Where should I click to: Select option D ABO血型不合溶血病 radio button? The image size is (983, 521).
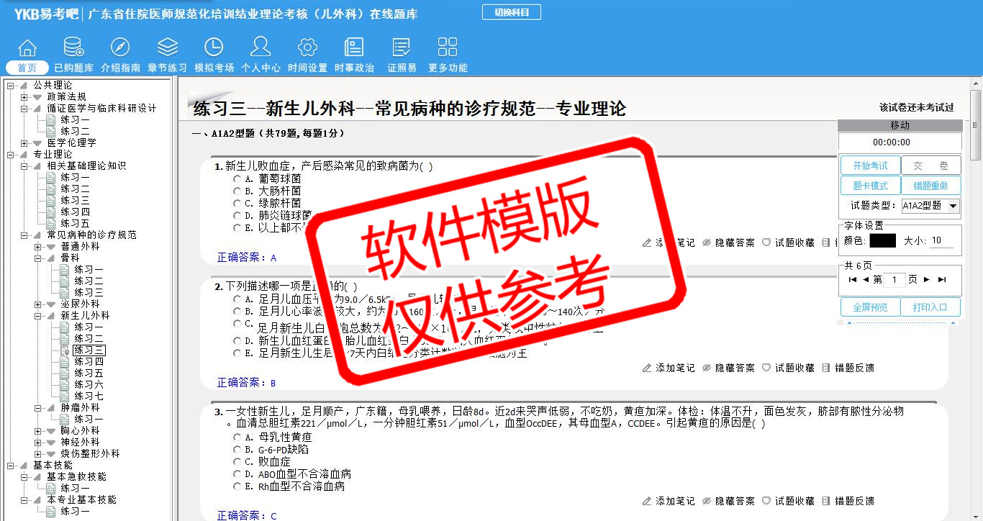(237, 474)
